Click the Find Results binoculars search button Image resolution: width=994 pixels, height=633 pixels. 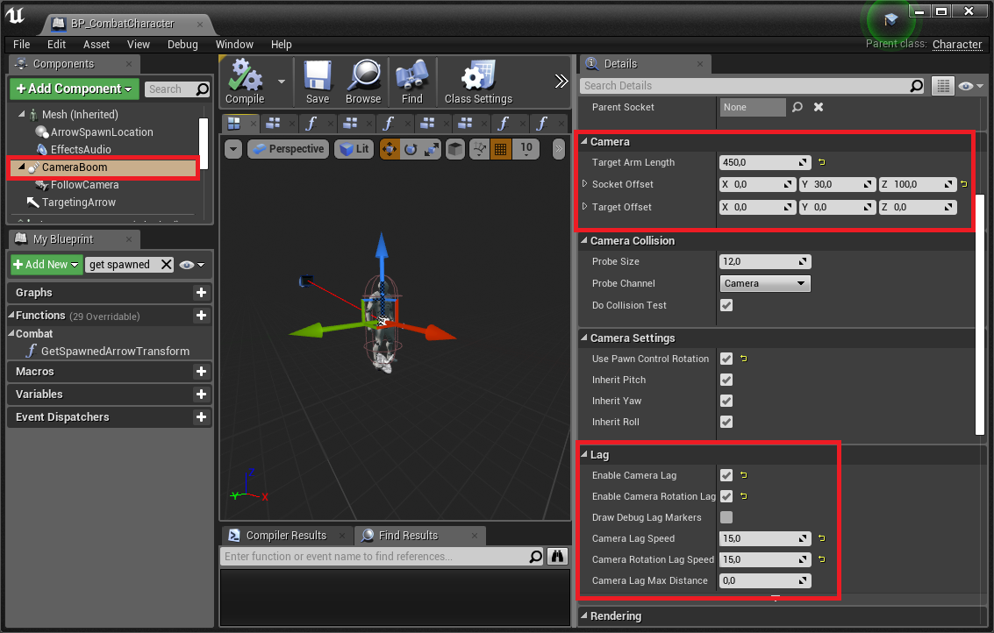(557, 557)
